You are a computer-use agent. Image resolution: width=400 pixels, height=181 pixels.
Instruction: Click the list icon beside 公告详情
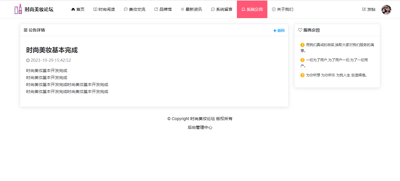pyautogui.click(x=25, y=30)
